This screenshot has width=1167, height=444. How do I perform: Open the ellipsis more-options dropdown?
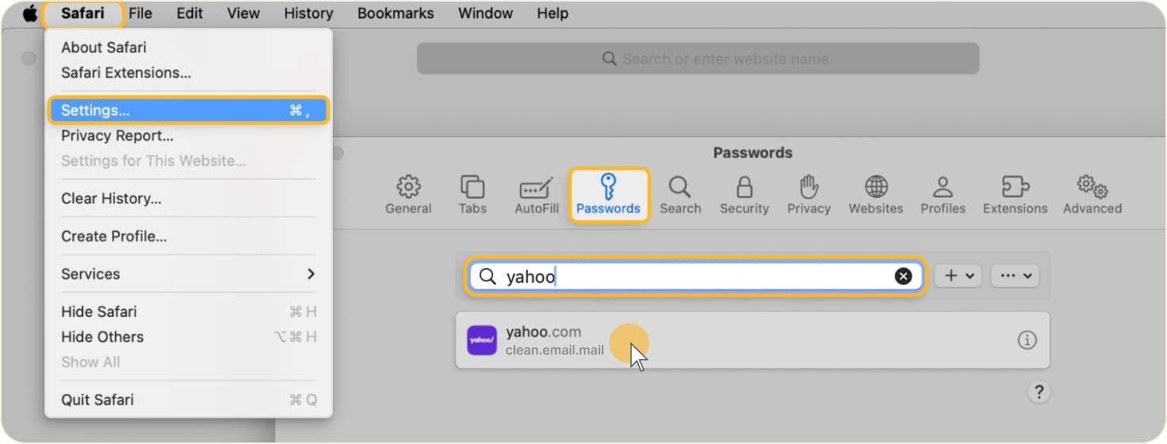(1015, 276)
